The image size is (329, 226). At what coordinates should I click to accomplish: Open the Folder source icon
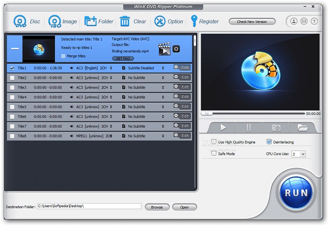click(x=90, y=22)
